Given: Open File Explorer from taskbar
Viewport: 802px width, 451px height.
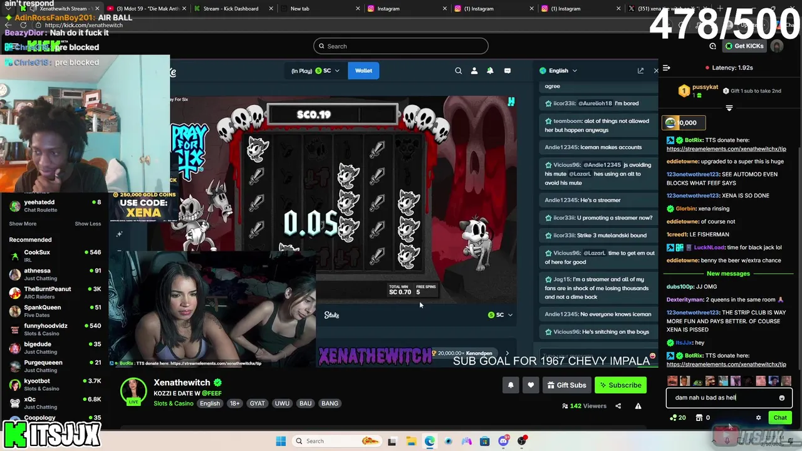Looking at the screenshot, I should (x=411, y=441).
